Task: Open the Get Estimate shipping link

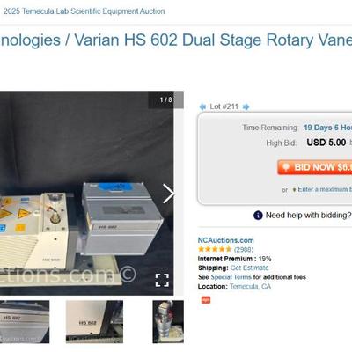Action: pos(249,268)
